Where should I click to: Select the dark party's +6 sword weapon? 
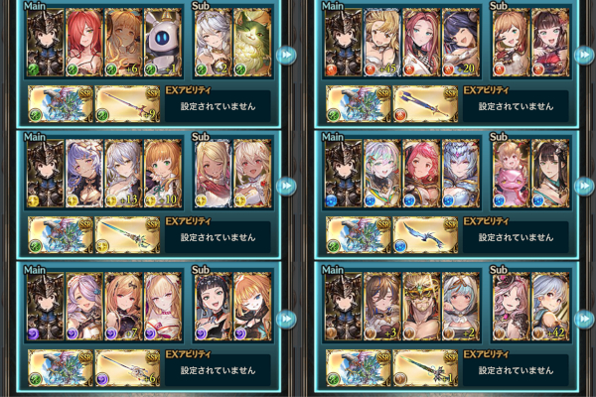click(x=127, y=368)
